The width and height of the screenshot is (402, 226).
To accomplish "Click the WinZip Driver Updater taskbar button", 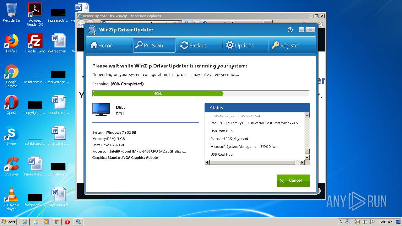I will coord(78,222).
